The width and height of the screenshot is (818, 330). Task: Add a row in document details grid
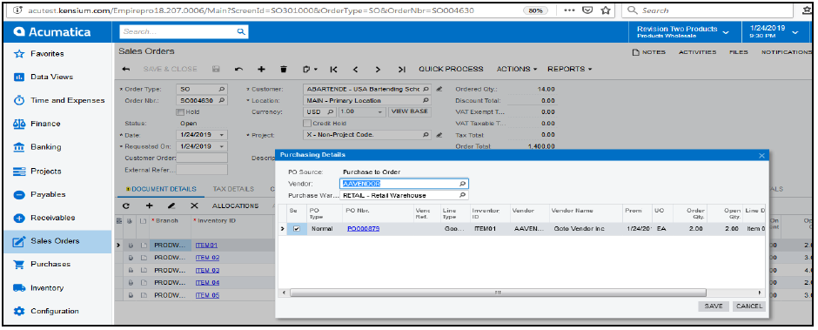pyautogui.click(x=149, y=205)
